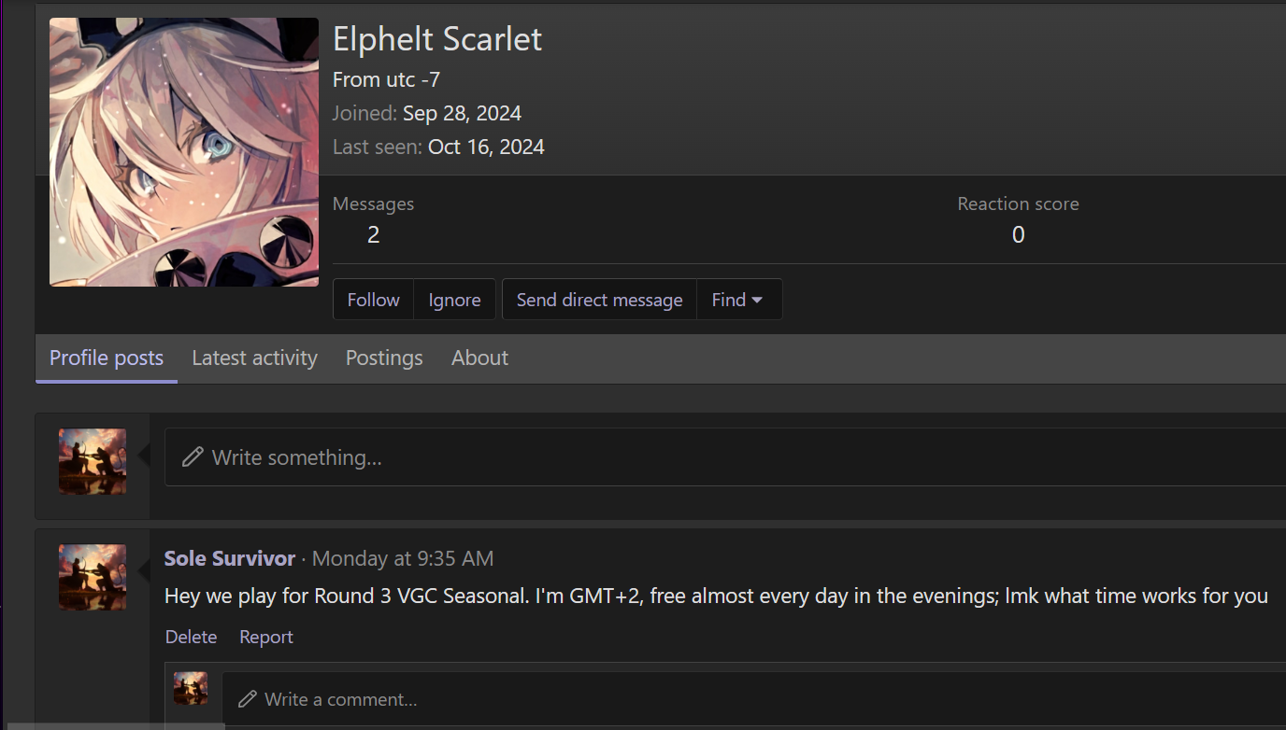Ignore user Elphelt Scarlet
The height and width of the screenshot is (730, 1286).
(454, 300)
